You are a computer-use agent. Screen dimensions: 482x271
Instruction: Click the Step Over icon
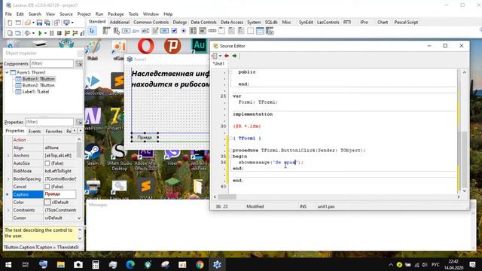click(75, 33)
